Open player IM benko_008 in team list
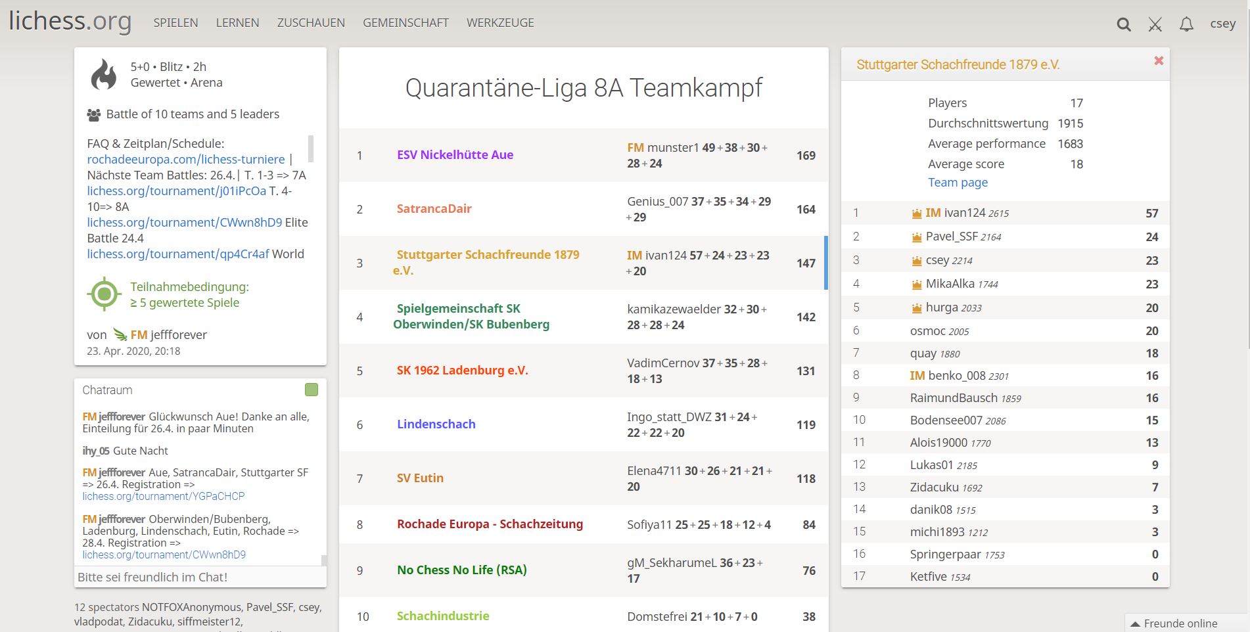Screen dimensions: 1250x632 (959, 376)
